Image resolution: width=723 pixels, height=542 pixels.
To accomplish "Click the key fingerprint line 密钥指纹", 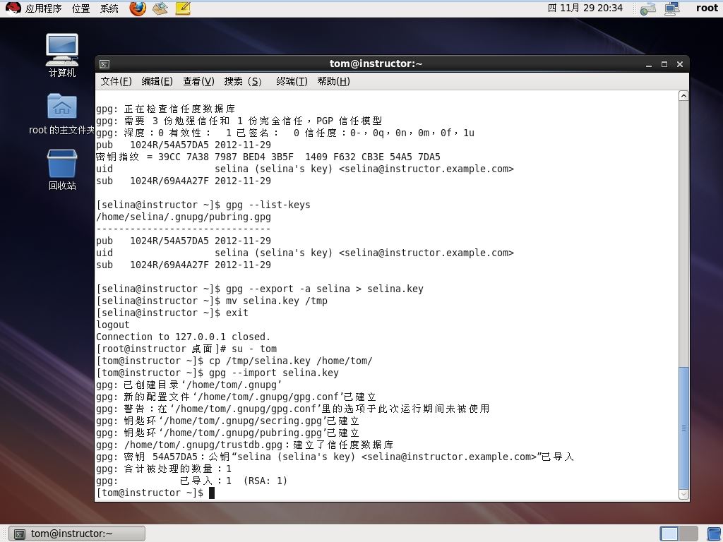I will coord(268,157).
